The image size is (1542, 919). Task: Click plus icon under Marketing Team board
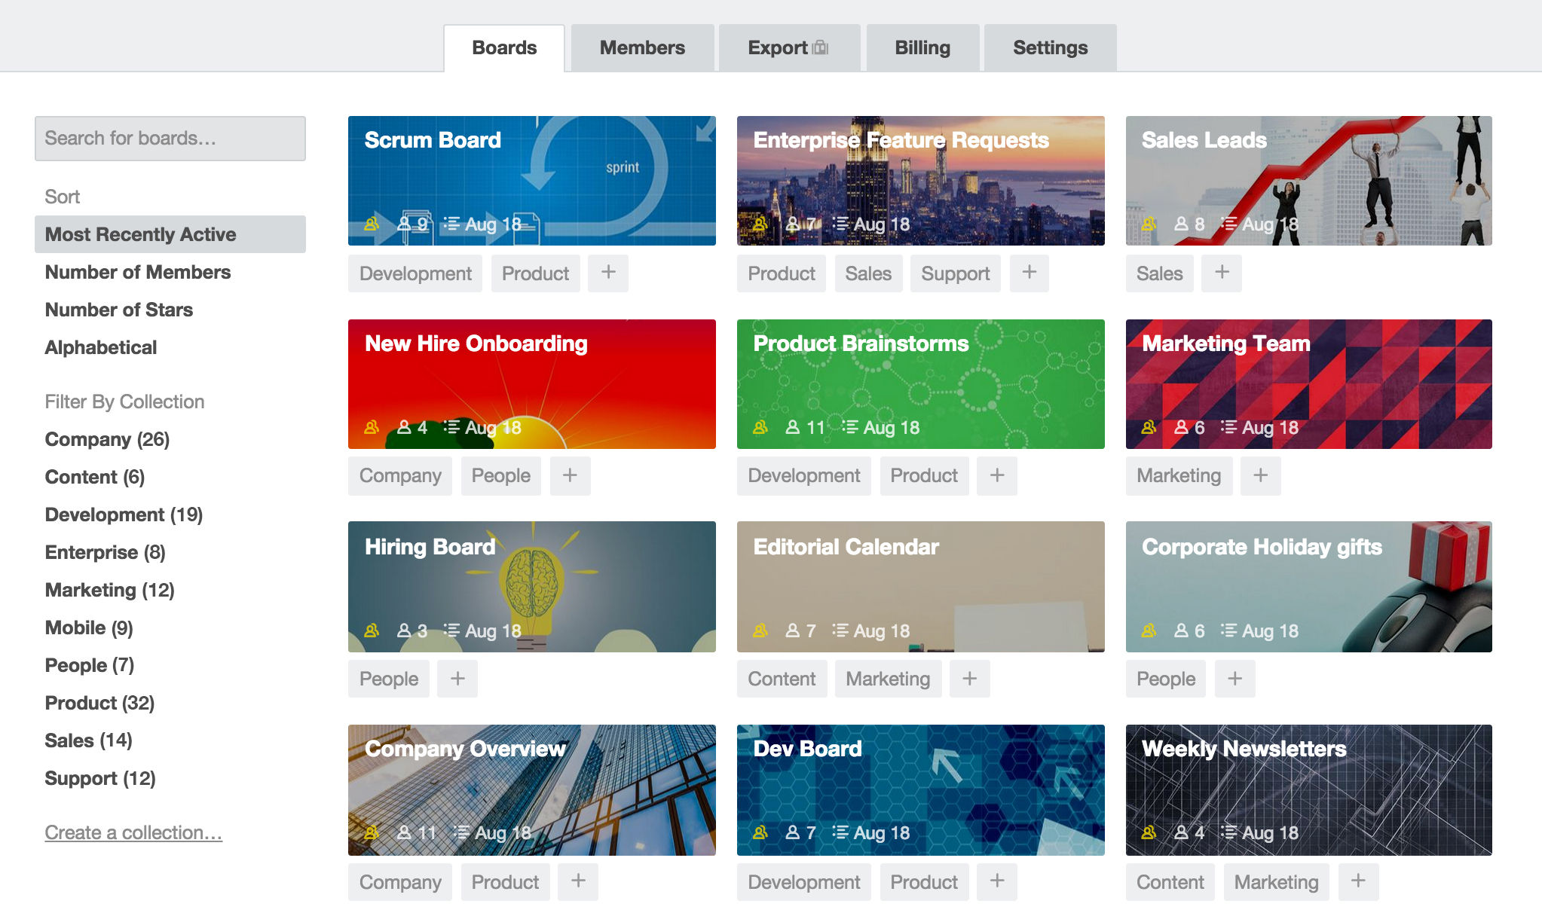[x=1260, y=475]
